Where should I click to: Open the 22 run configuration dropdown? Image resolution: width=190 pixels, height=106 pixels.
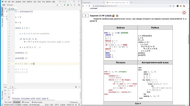(x=58, y=5)
